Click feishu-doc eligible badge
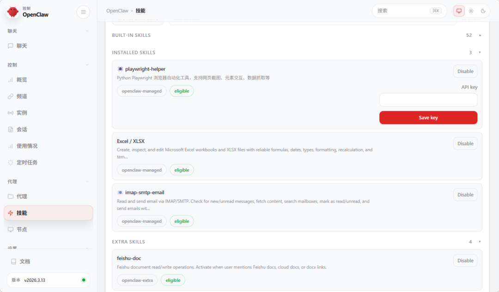 point(173,280)
